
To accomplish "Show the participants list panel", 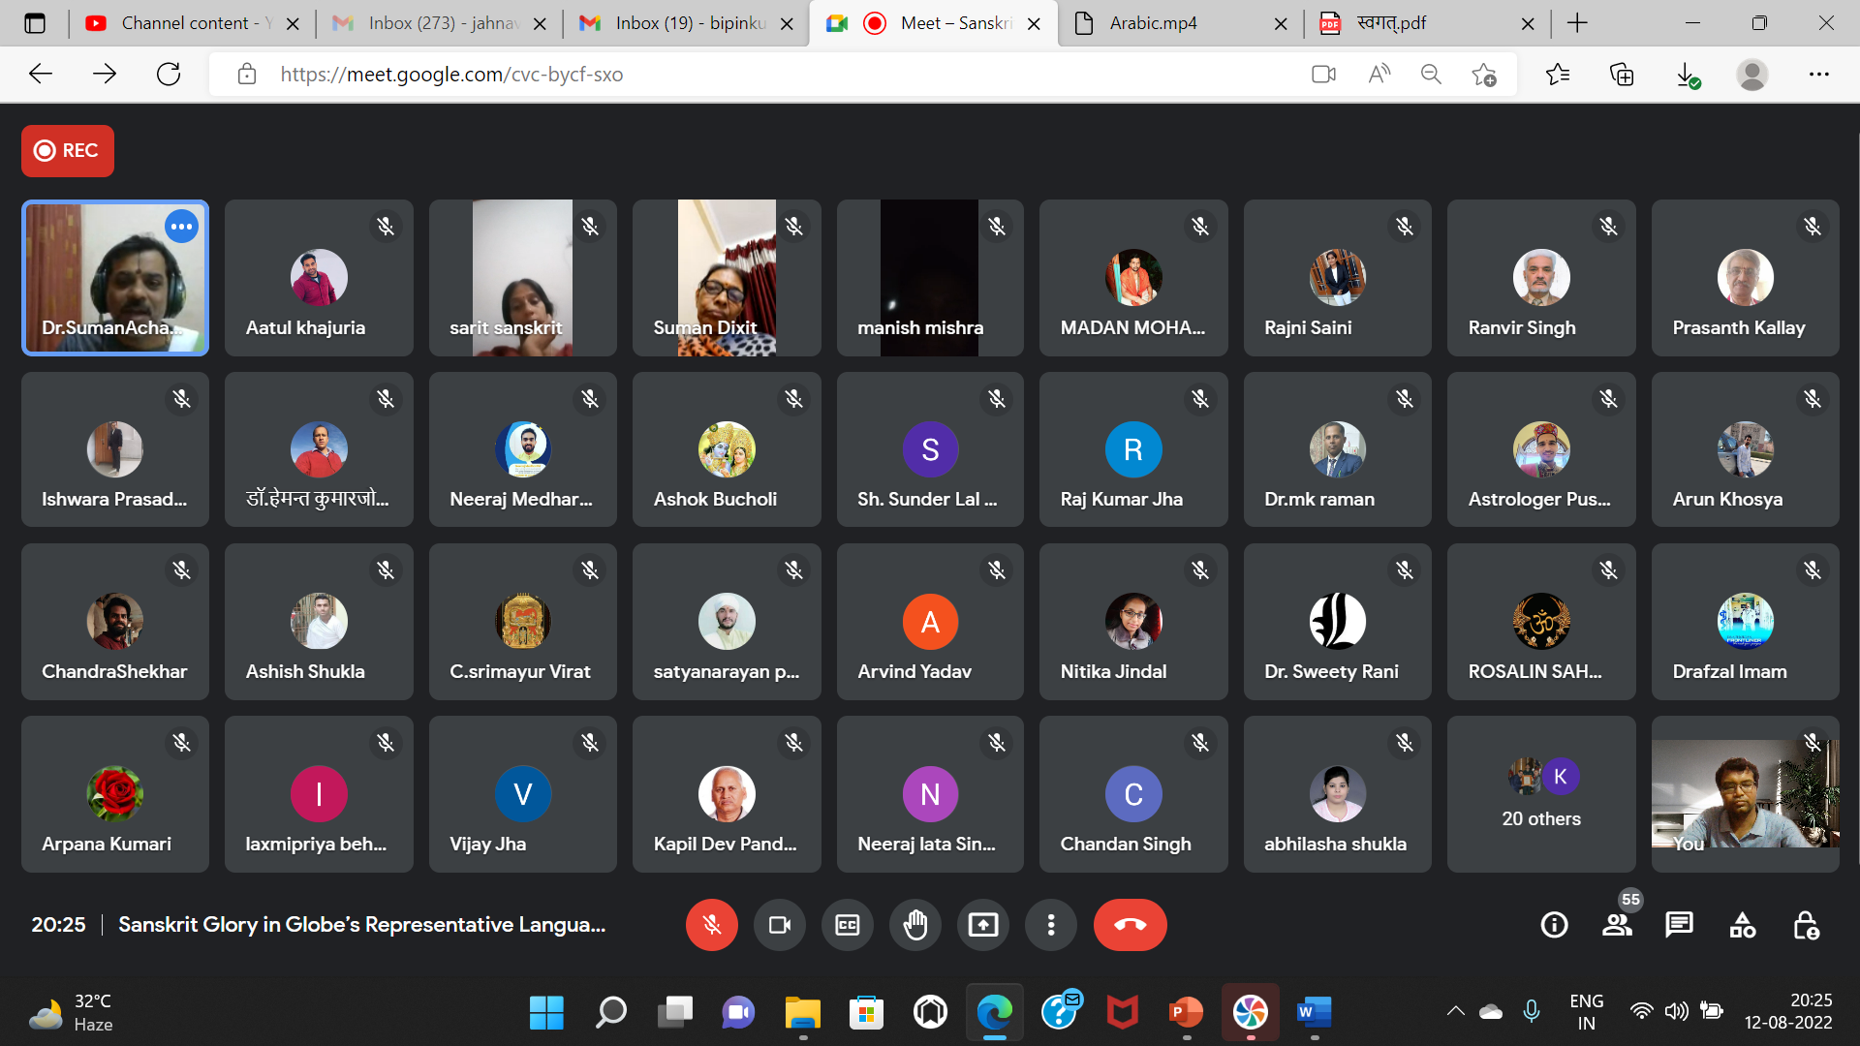I will click(x=1617, y=925).
